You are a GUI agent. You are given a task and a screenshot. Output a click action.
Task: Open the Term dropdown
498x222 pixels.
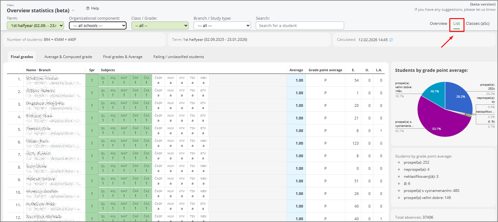35,26
